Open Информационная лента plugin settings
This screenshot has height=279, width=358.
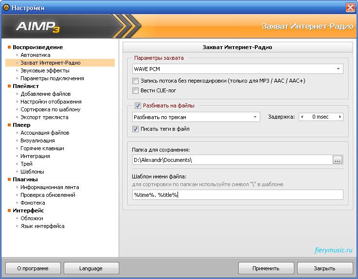50,187
